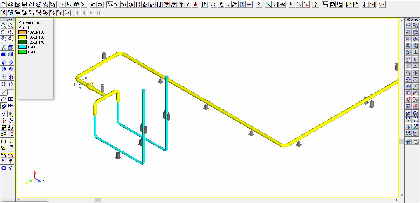Click the Undo arrow icon
Screen dimensions: 420x203
point(93,5)
